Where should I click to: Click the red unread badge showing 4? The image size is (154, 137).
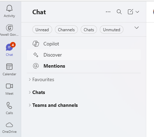[x=13, y=45]
